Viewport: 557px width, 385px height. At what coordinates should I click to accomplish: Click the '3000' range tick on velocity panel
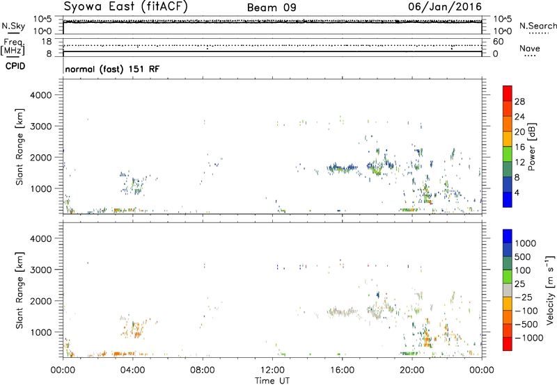click(40, 270)
